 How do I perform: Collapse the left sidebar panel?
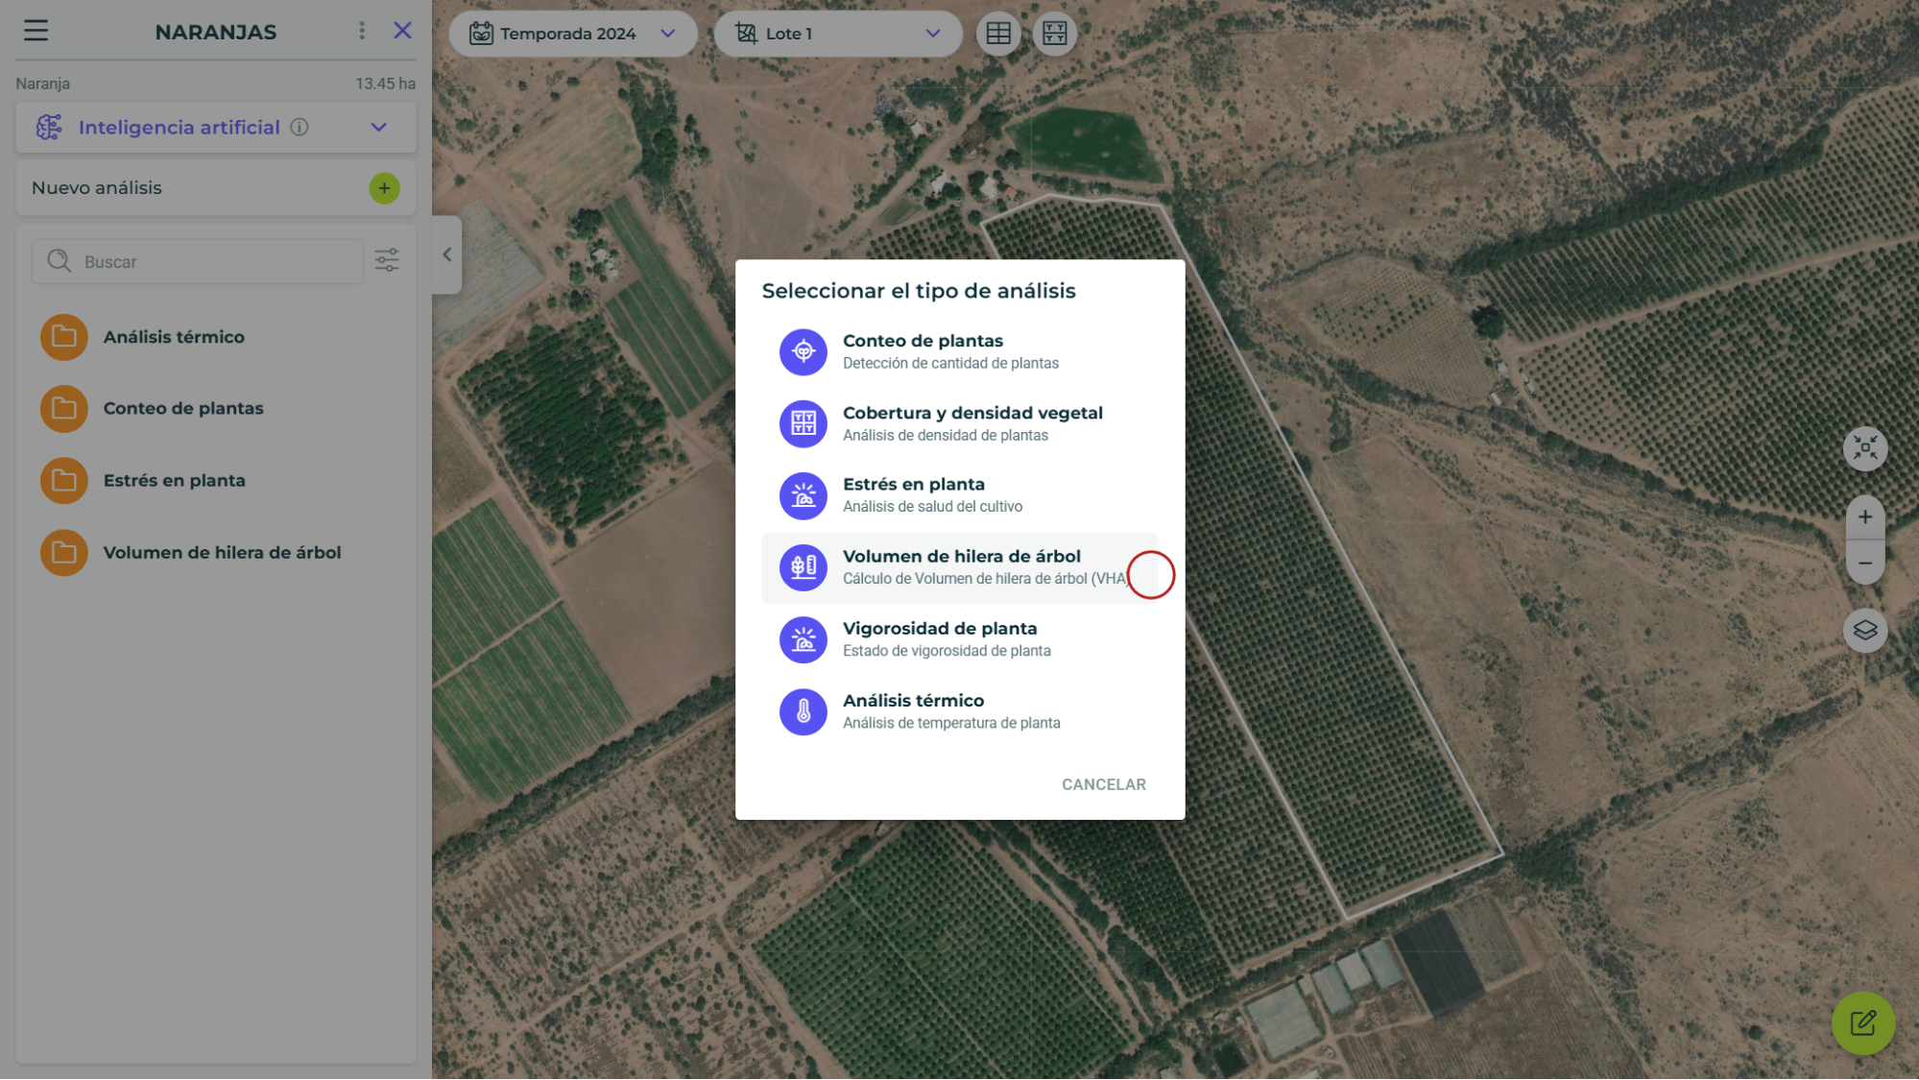tap(446, 254)
